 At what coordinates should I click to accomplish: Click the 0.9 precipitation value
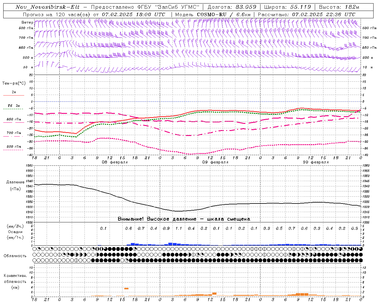[166, 228]
